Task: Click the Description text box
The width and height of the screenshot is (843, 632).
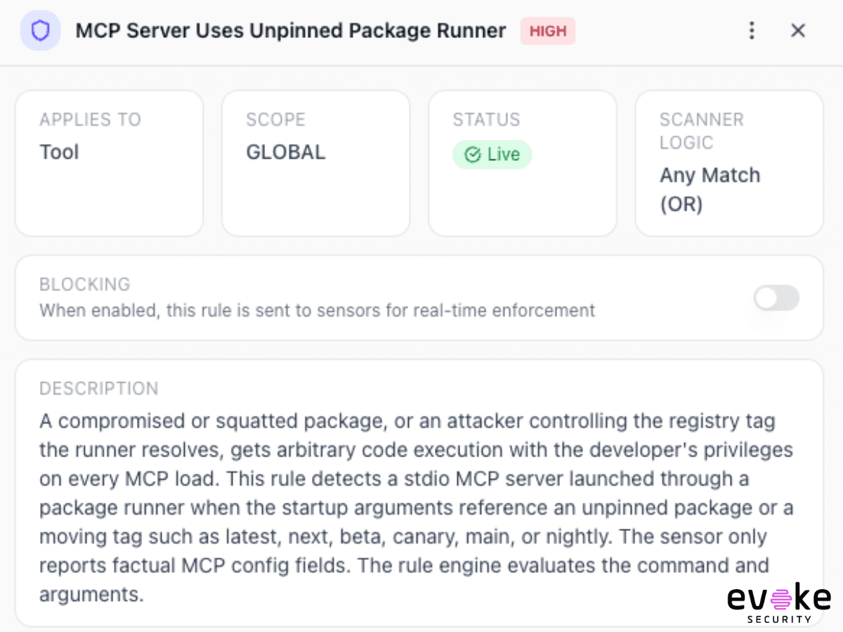Action: (419, 492)
